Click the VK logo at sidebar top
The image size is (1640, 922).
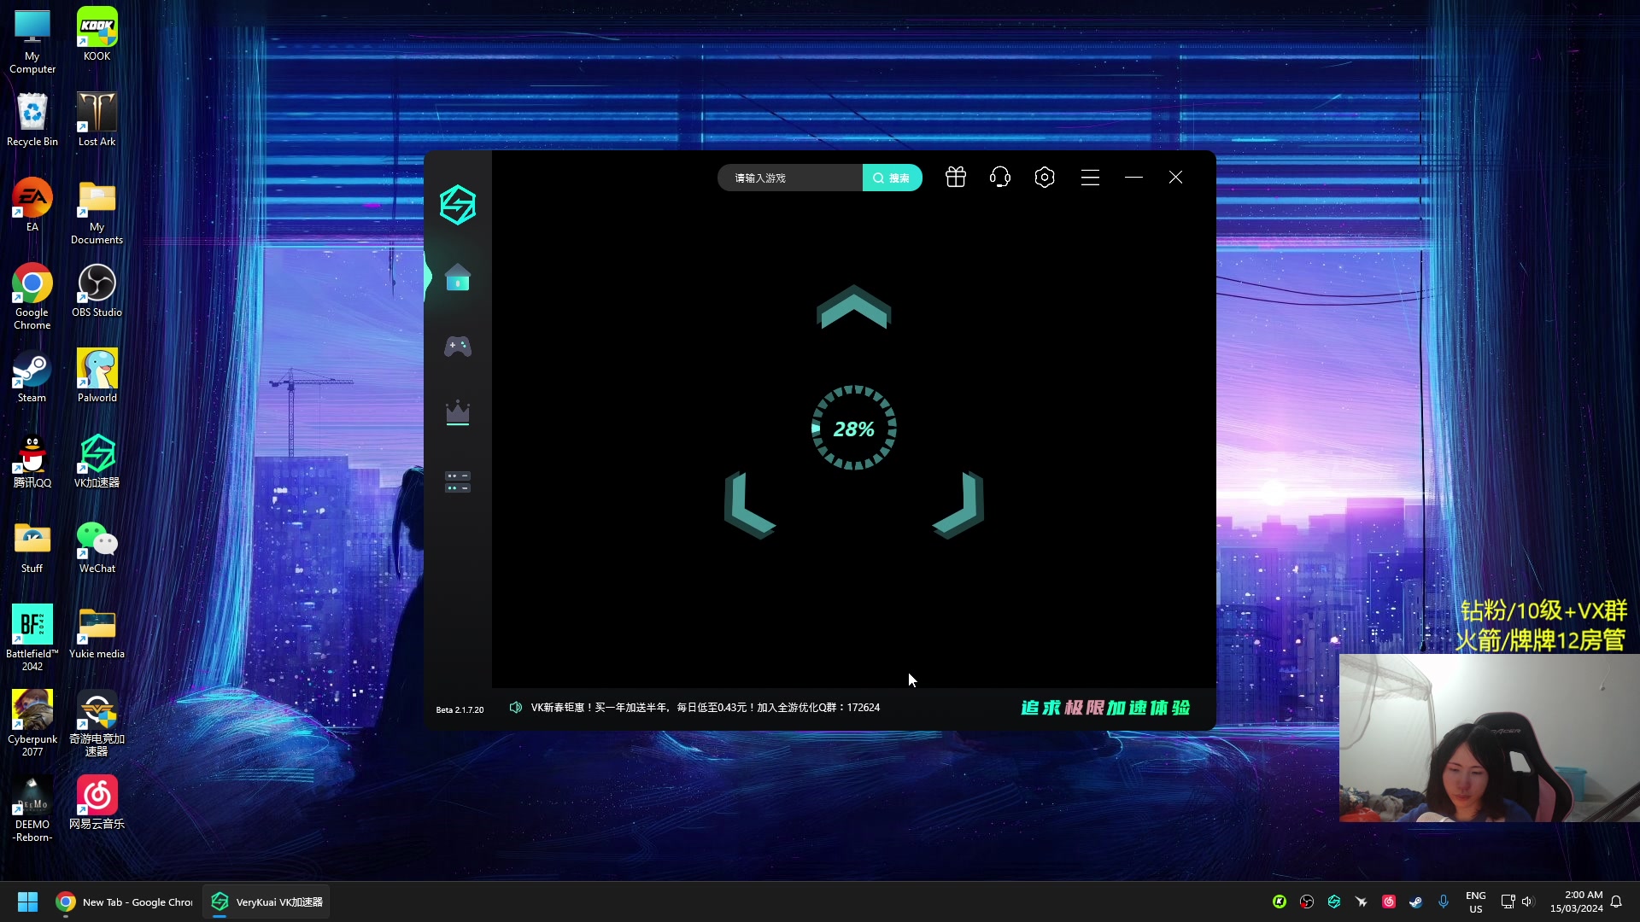(x=458, y=205)
